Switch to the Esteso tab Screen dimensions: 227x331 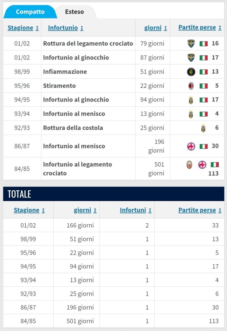pos(75,12)
